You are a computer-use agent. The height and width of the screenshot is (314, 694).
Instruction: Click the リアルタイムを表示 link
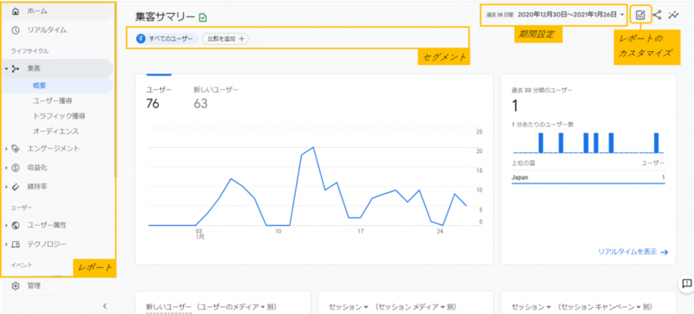point(627,253)
